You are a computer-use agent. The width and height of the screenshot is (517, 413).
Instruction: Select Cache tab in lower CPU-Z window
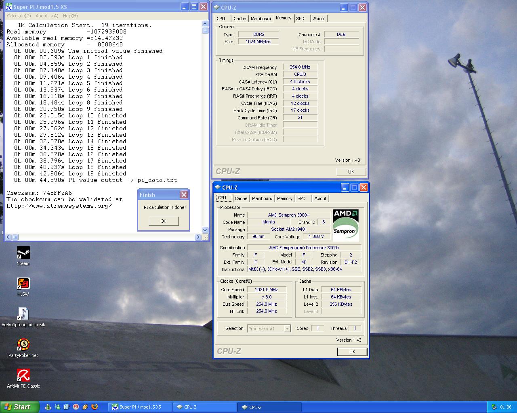(241, 198)
